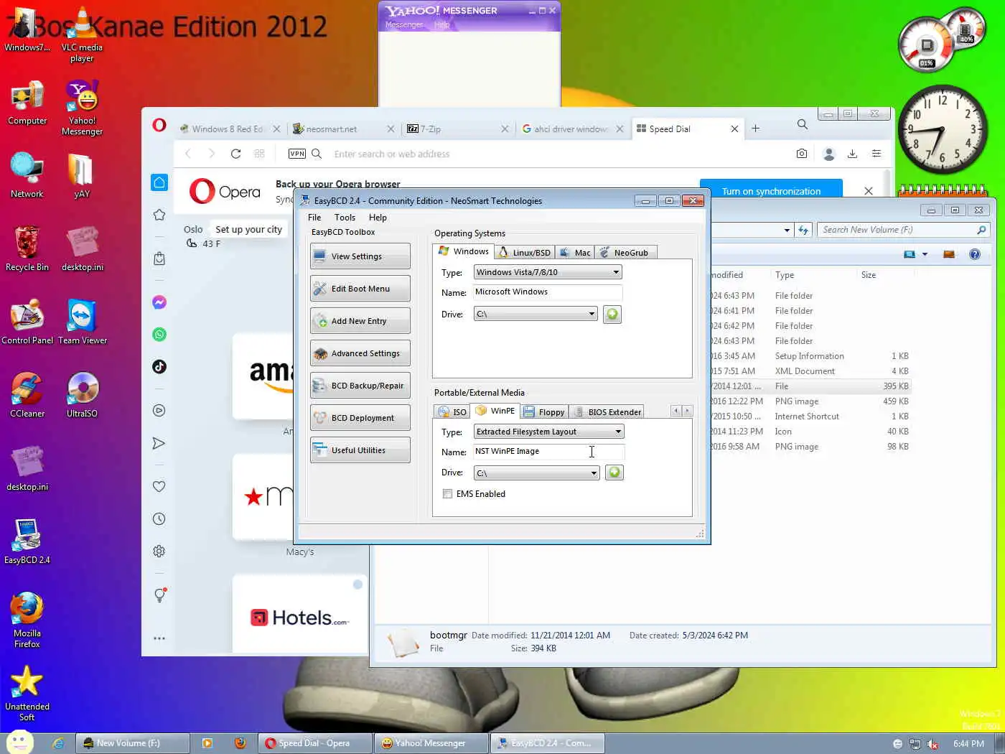Open Opera sidebar player icon
1005x754 pixels.
pos(159,411)
